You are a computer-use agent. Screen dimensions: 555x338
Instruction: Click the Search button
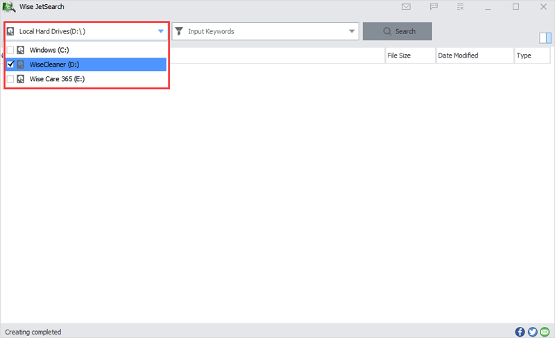(x=397, y=31)
